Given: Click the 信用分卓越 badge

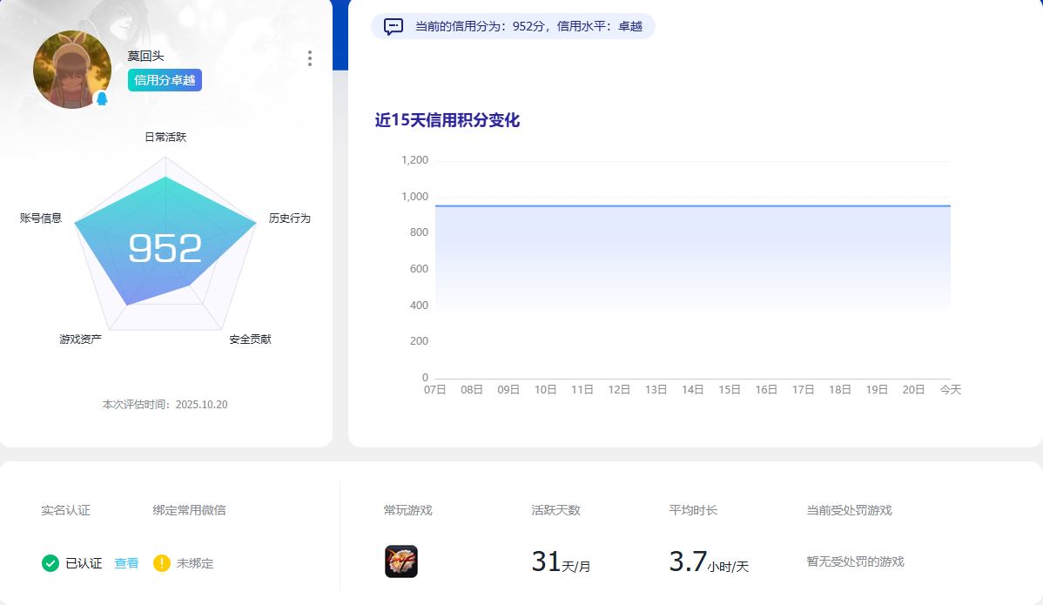Looking at the screenshot, I should click(165, 80).
